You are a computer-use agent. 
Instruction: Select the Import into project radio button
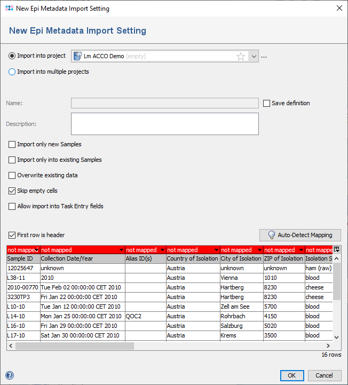point(12,56)
